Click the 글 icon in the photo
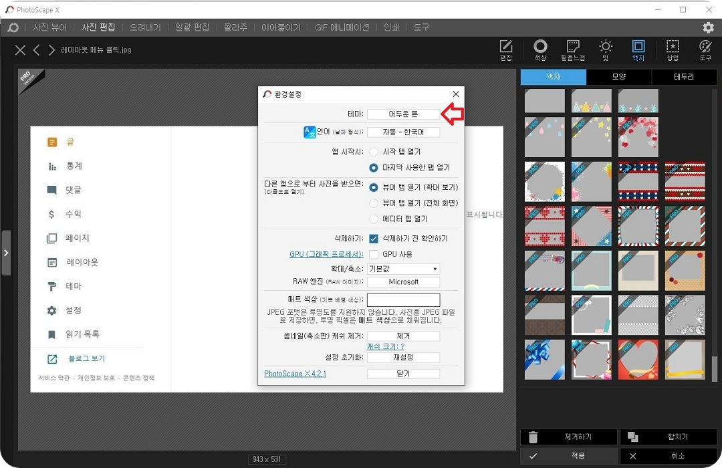722x468 pixels. 52,142
